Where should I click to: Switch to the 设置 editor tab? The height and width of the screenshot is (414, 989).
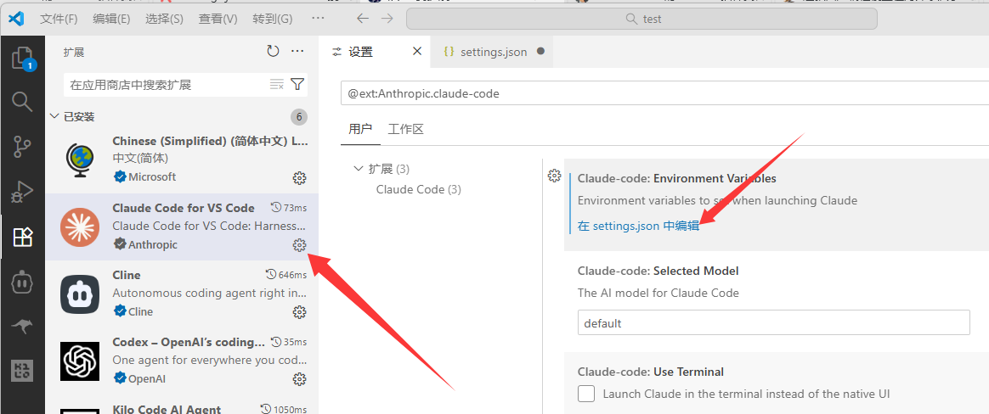pyautogui.click(x=375, y=52)
